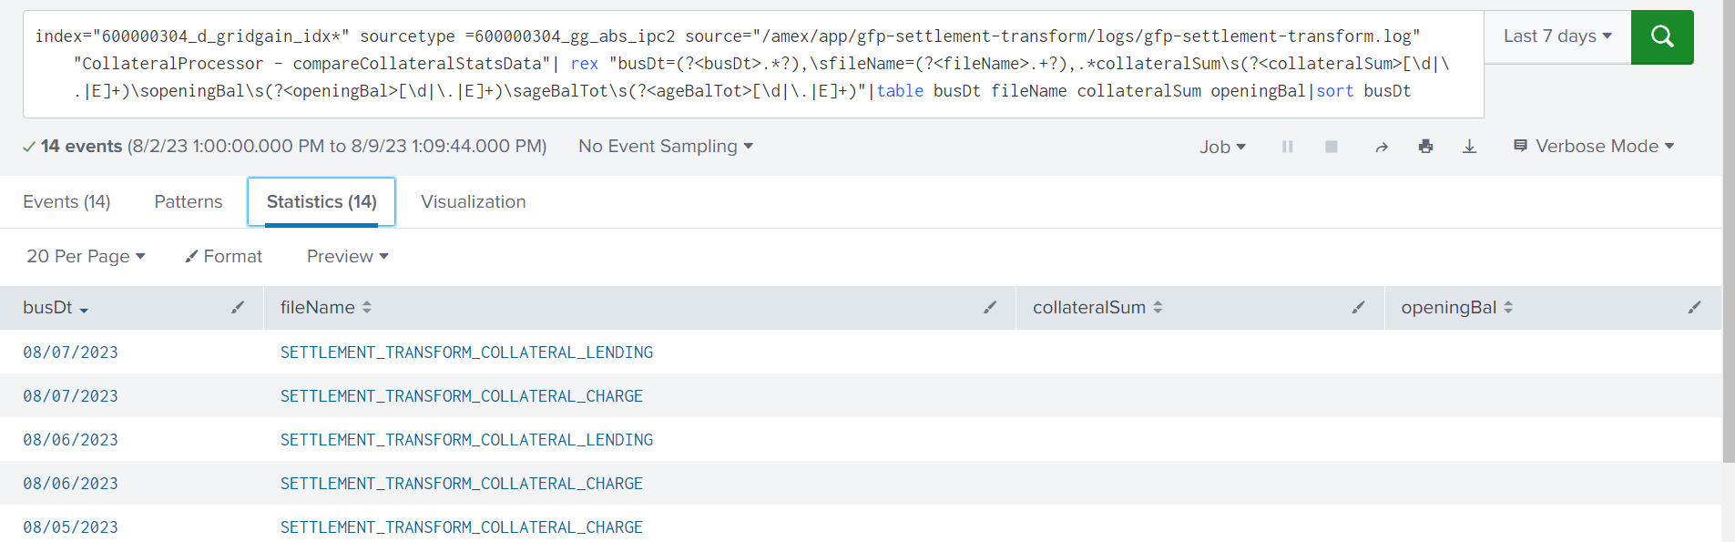Screen dimensions: 1735x542
Task: Open the Last 7 days time range picker
Action: pos(1557,36)
